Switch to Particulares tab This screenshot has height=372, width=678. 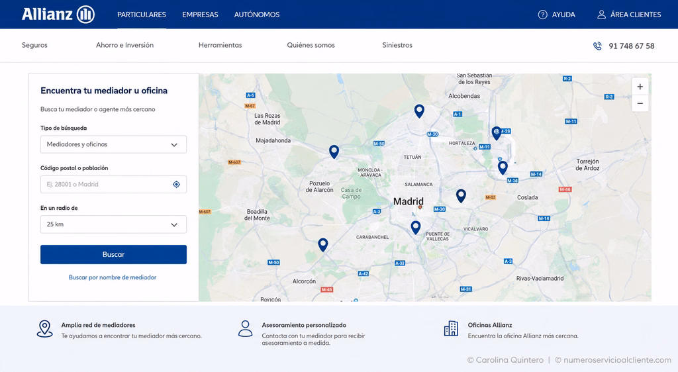coord(142,15)
